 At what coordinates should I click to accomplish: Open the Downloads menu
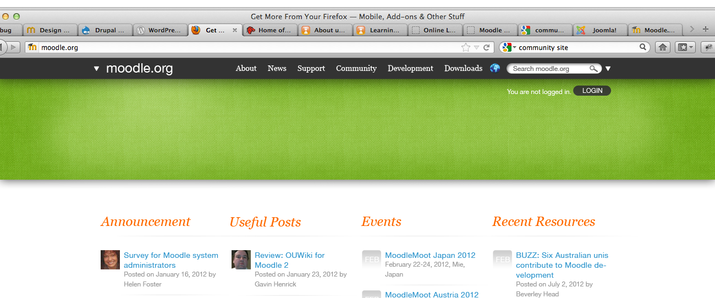point(463,68)
